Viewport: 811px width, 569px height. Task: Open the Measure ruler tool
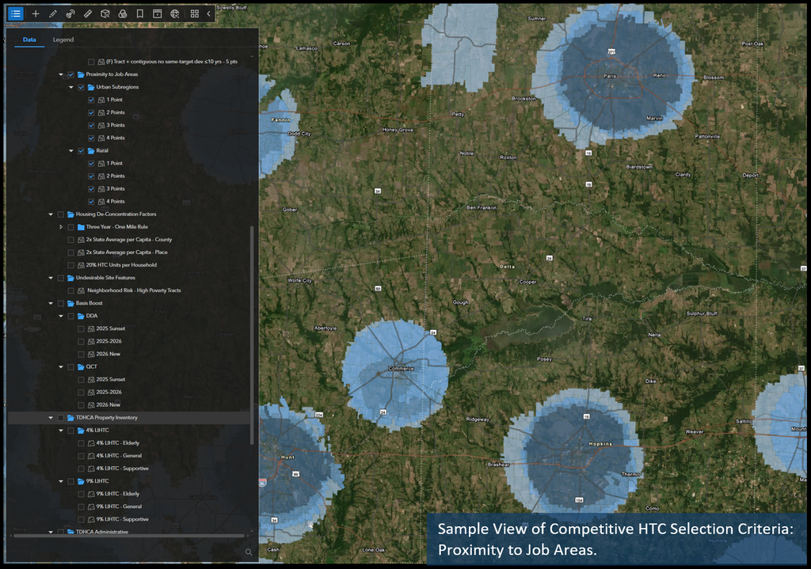(88, 13)
